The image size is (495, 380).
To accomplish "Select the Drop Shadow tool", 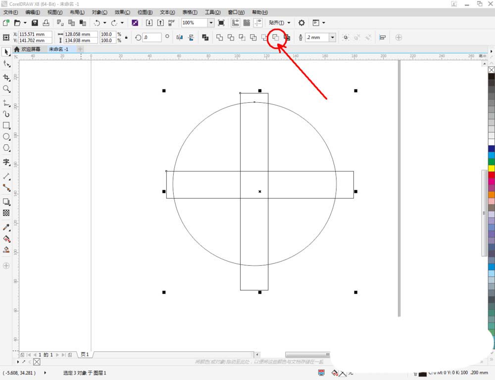I will (x=6, y=202).
